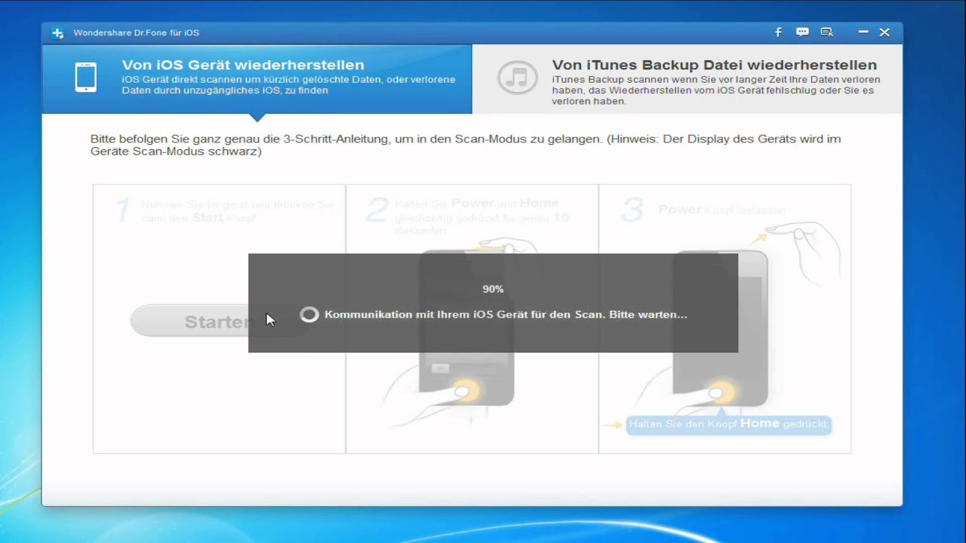
Task: Close the Dr.Fone window
Action: (x=884, y=32)
